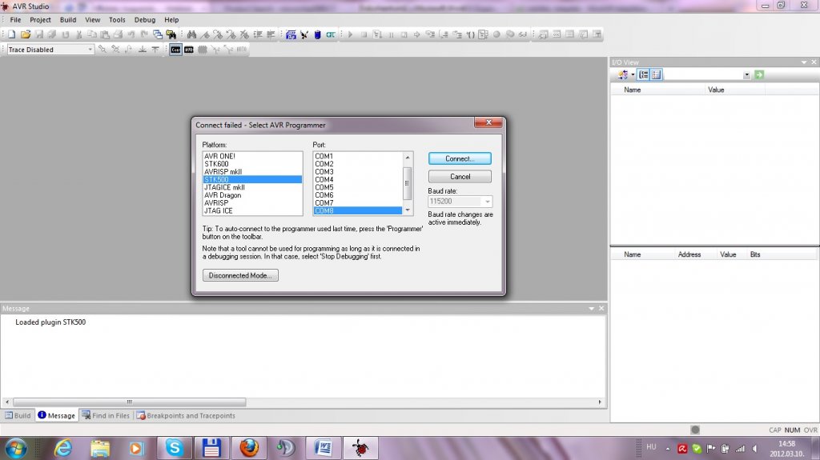
Task: Click the Find in Files toolbar icon
Action: click(x=171, y=34)
